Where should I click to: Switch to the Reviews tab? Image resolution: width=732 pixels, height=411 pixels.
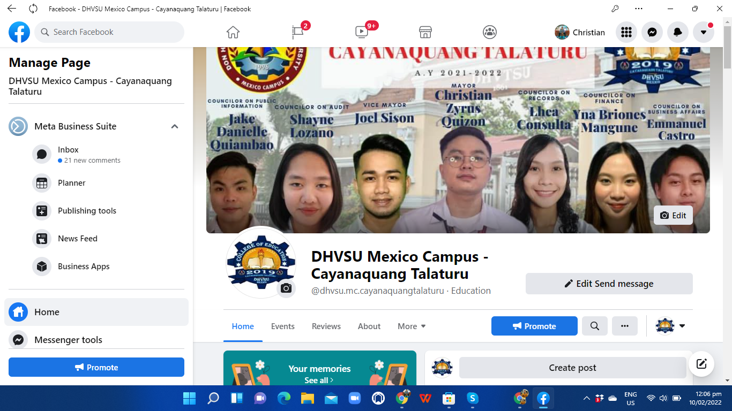[326, 326]
